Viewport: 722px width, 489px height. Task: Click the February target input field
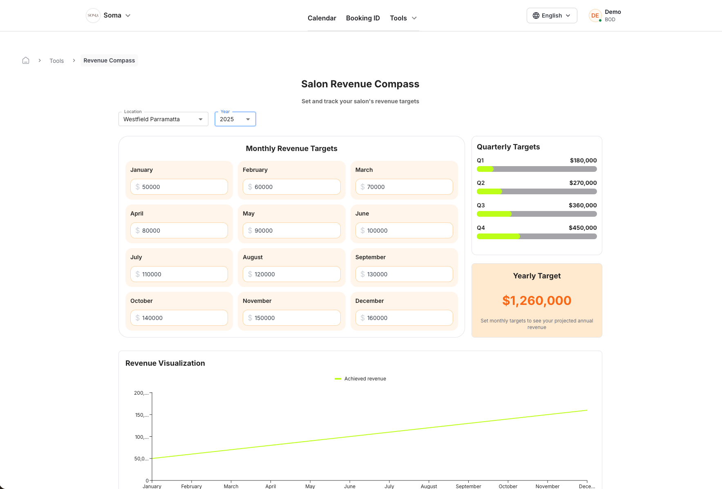(x=291, y=187)
